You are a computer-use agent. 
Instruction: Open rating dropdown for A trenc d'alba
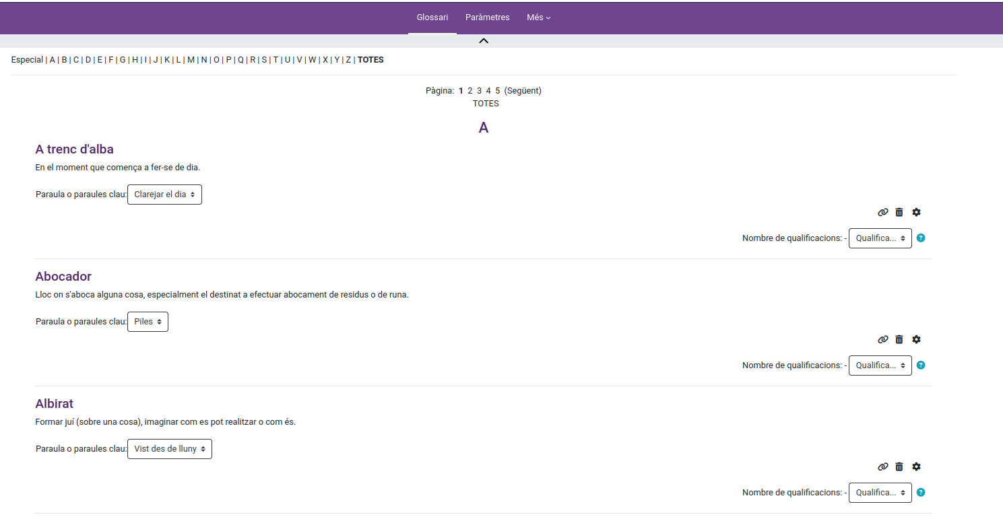pyautogui.click(x=880, y=238)
